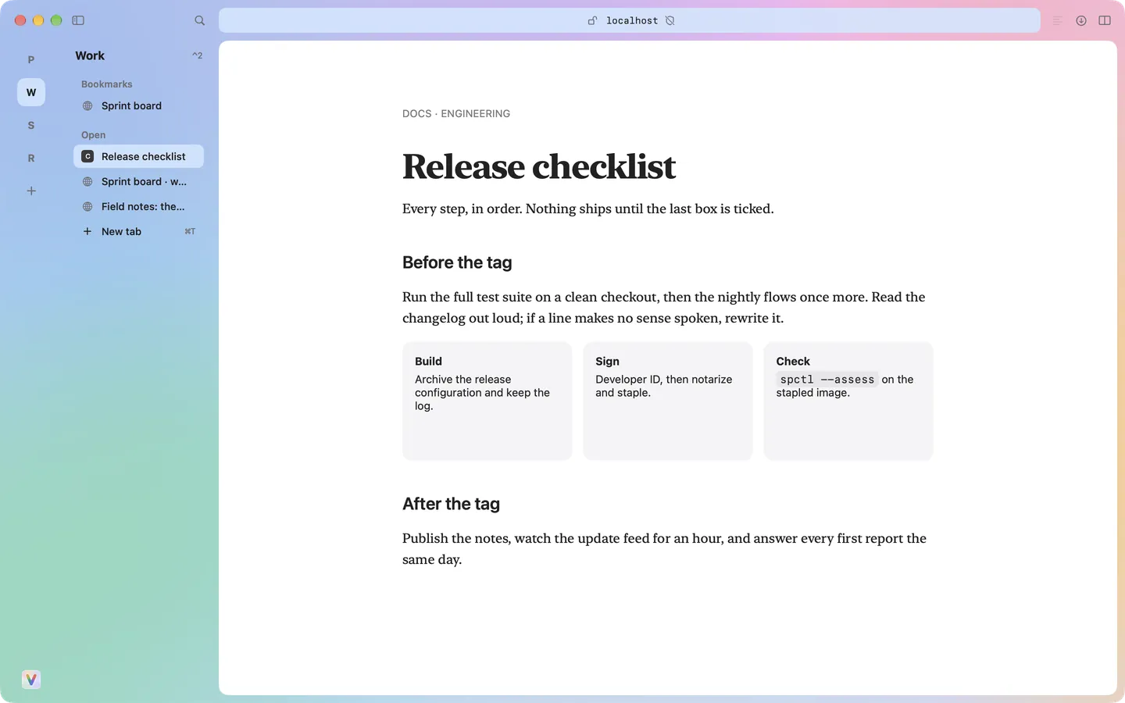Click the Build card
Viewport: 1125px width, 703px height.
tap(487, 401)
